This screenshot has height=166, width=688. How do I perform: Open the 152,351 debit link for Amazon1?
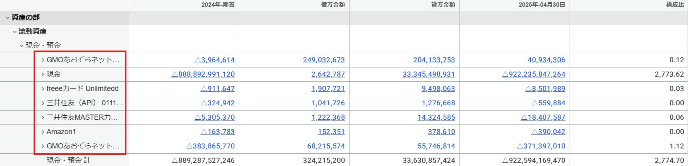tap(331, 132)
